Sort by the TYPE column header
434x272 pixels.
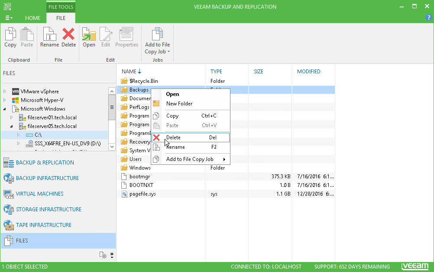[x=216, y=71]
